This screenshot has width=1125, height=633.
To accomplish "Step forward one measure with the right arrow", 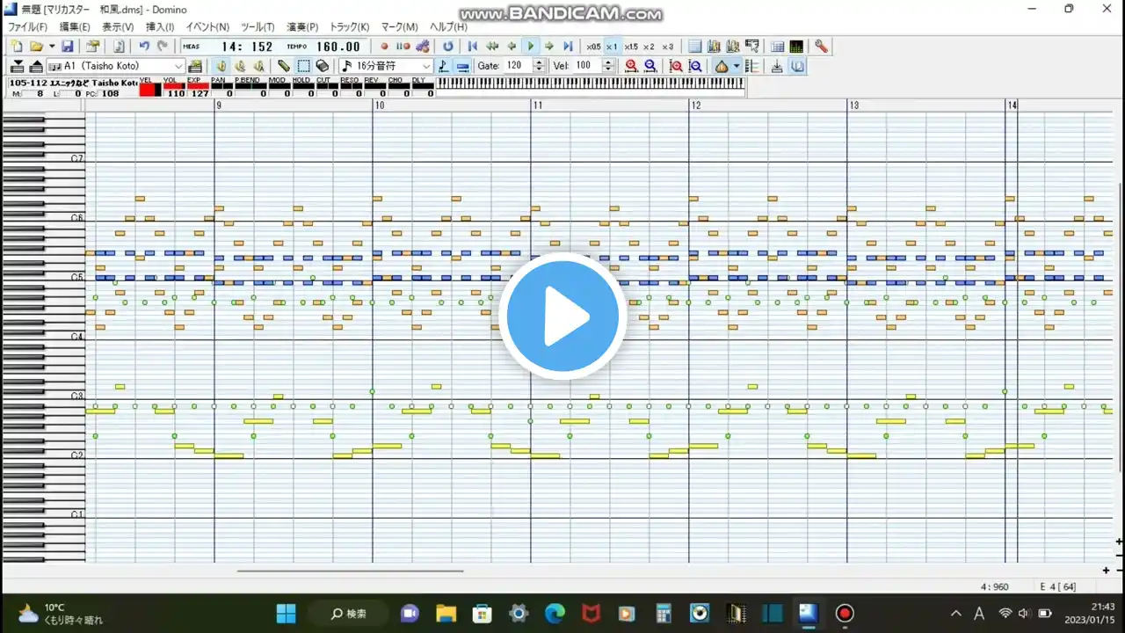I will coord(549,47).
